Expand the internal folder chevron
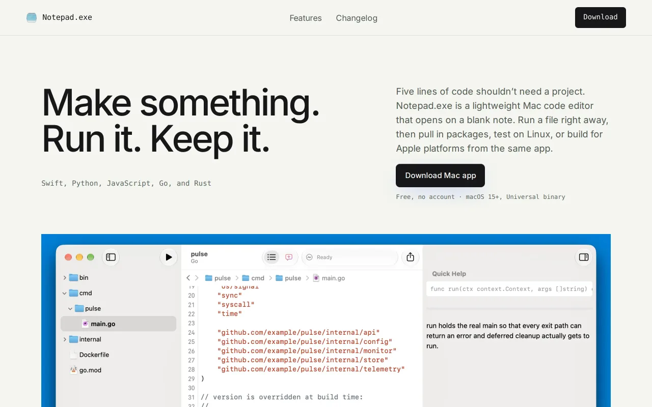The width and height of the screenshot is (652, 407). [x=65, y=339]
